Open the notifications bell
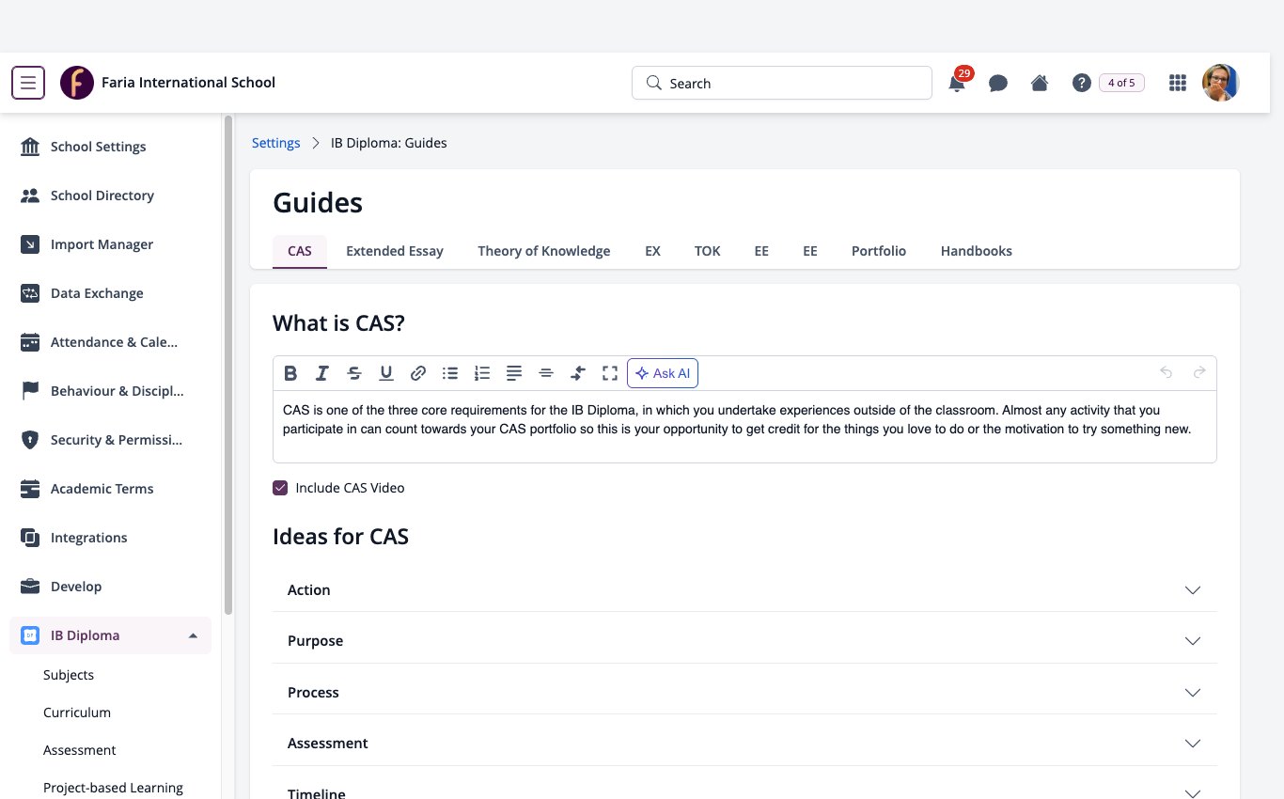 click(957, 83)
